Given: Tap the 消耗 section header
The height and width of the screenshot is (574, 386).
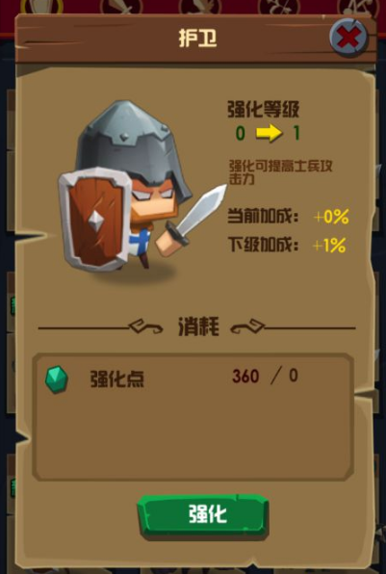Looking at the screenshot, I should click(x=198, y=326).
